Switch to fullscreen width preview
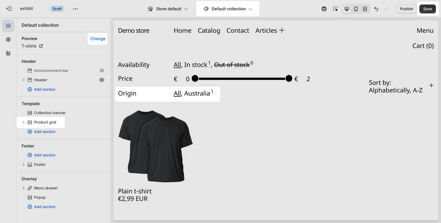This screenshot has height=223, width=441. click(x=365, y=9)
